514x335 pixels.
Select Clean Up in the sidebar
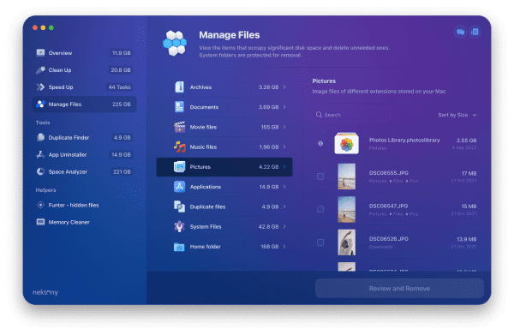(x=84, y=69)
